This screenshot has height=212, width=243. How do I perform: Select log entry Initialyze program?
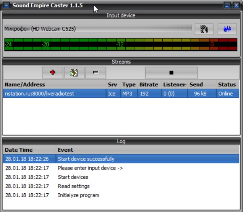121,195
